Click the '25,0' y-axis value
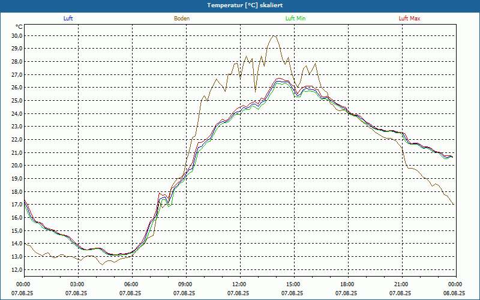 pos(17,100)
